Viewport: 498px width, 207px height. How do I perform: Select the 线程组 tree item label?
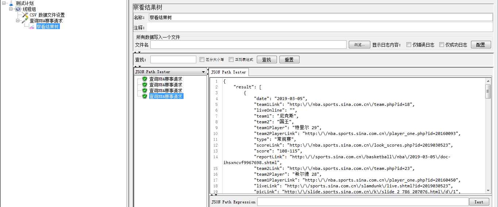click(29, 9)
